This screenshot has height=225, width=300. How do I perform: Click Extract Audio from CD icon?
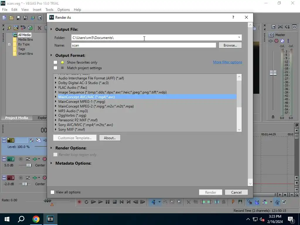[30, 28]
